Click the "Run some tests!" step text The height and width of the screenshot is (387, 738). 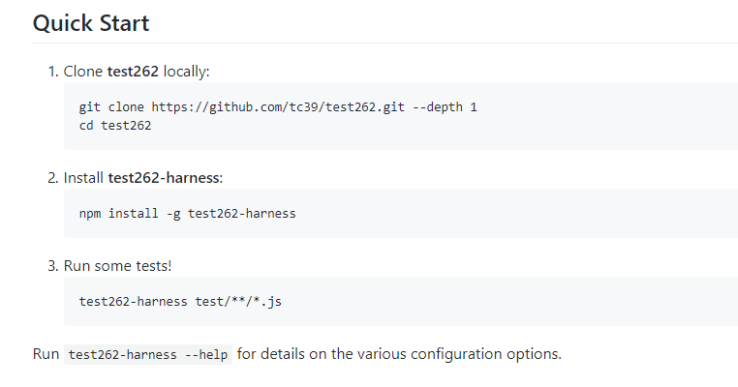pos(117,265)
